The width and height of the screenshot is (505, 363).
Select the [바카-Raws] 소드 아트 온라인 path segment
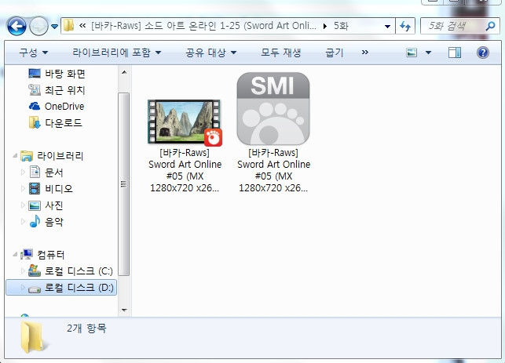(x=203, y=25)
